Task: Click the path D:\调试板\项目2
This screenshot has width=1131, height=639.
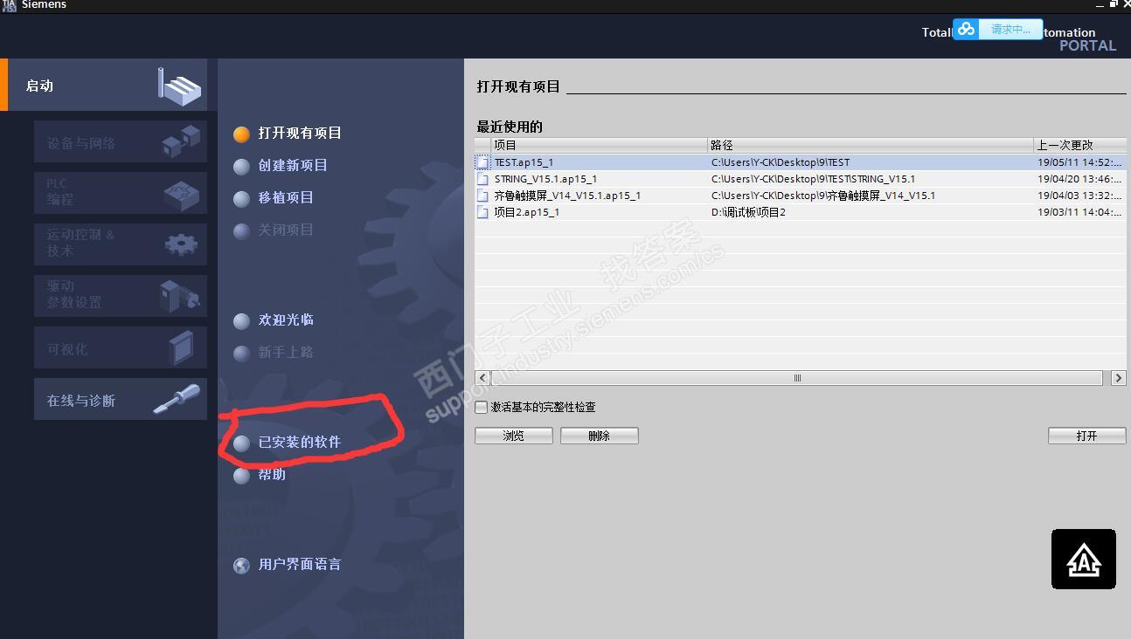Action: click(x=749, y=212)
